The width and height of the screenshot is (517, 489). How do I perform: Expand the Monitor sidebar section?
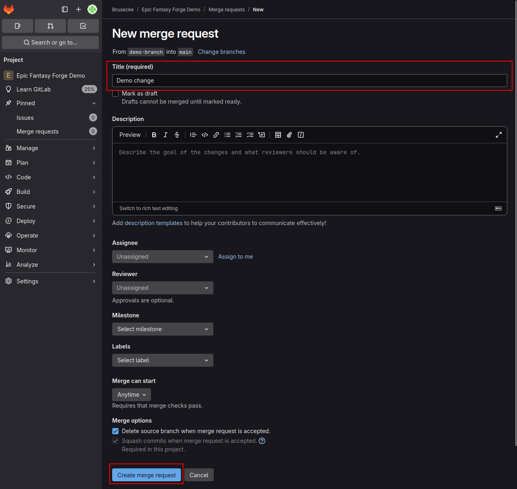point(51,250)
